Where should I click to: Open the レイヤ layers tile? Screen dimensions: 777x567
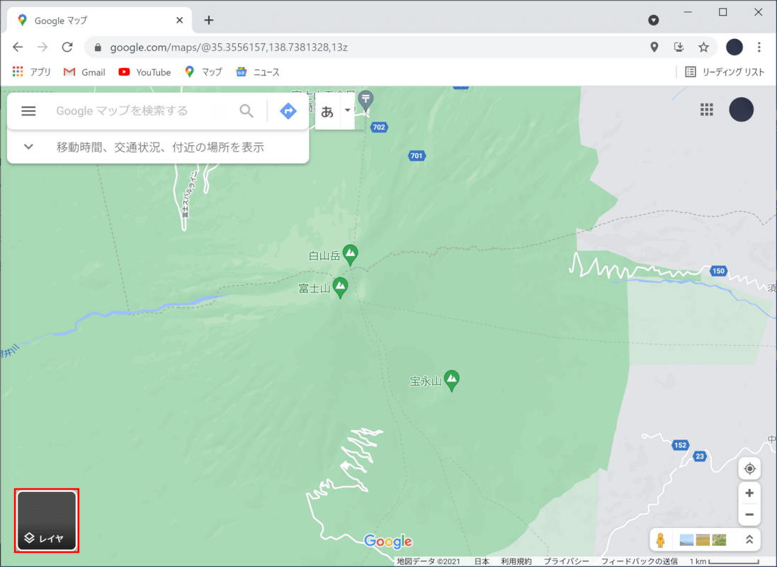(47, 520)
